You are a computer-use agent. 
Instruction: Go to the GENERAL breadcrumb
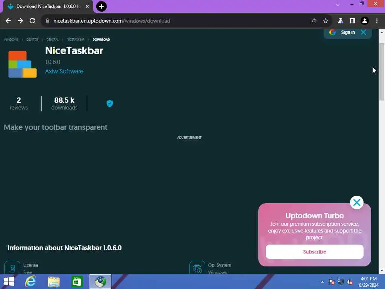53,40
